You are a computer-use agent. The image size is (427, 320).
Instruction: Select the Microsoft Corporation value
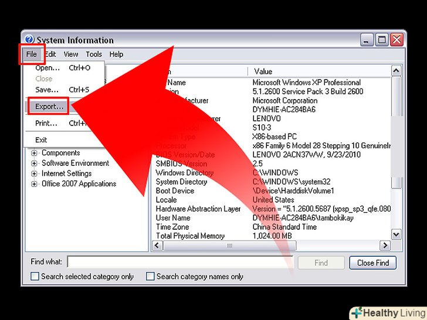coord(285,100)
